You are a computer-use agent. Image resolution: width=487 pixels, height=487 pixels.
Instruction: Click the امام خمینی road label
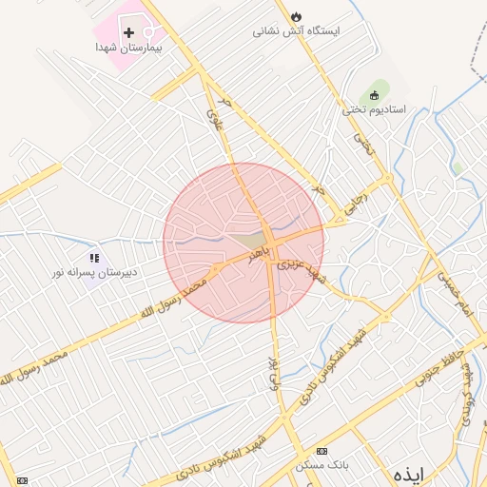[x=456, y=294]
